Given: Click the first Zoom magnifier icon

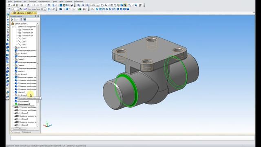Looking at the screenshot, I should click(x=79, y=5).
